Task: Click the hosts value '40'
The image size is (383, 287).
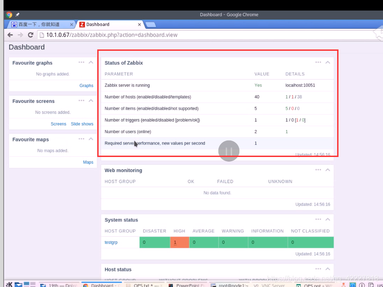Action: click(x=257, y=97)
